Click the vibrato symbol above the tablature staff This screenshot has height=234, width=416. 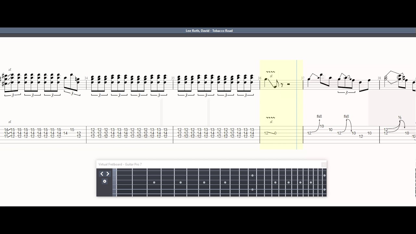click(x=270, y=118)
